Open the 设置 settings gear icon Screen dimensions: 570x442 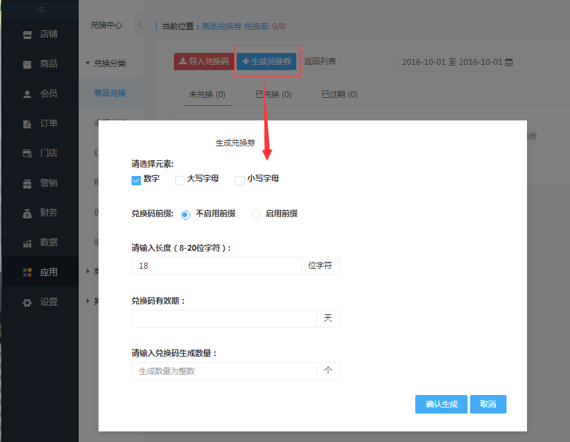click(x=27, y=302)
